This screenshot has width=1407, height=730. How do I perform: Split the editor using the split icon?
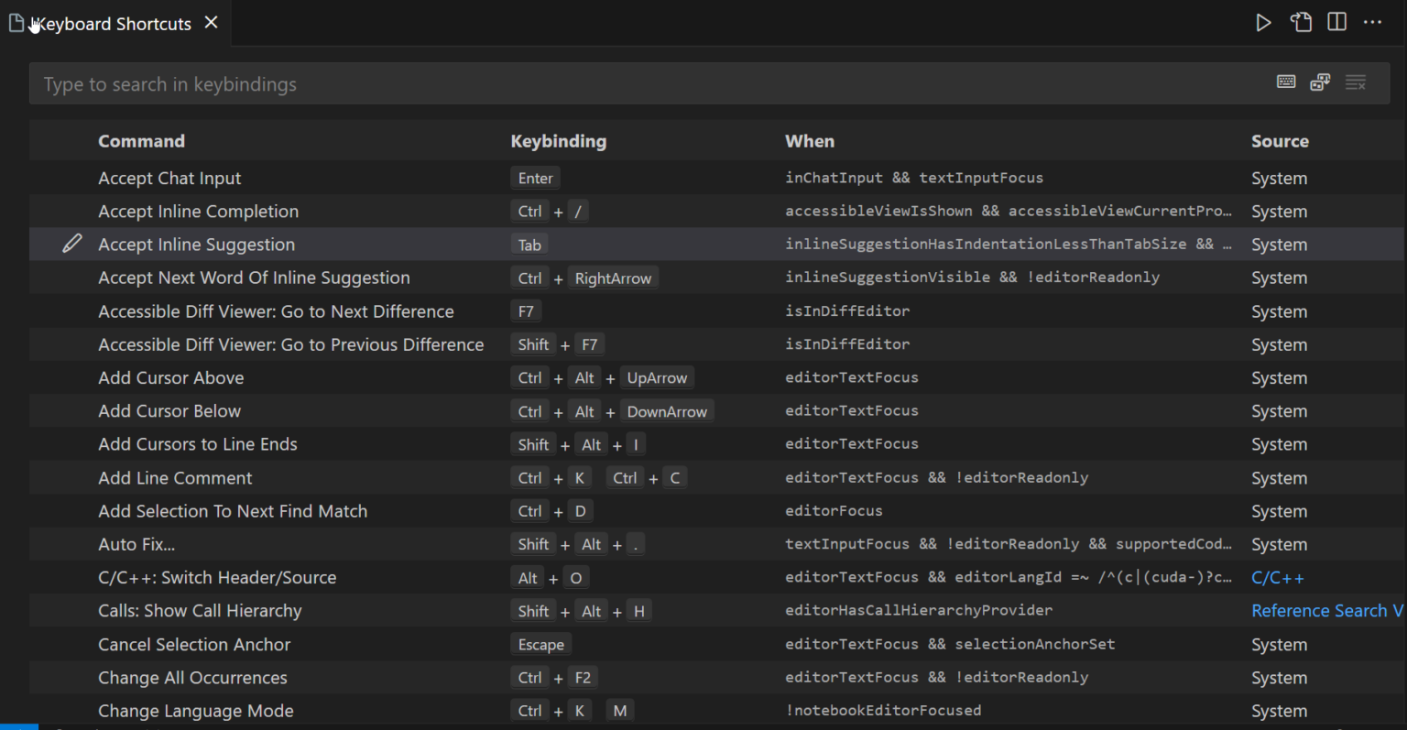point(1336,21)
